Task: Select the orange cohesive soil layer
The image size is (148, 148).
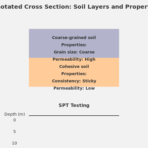Action: click(74, 72)
